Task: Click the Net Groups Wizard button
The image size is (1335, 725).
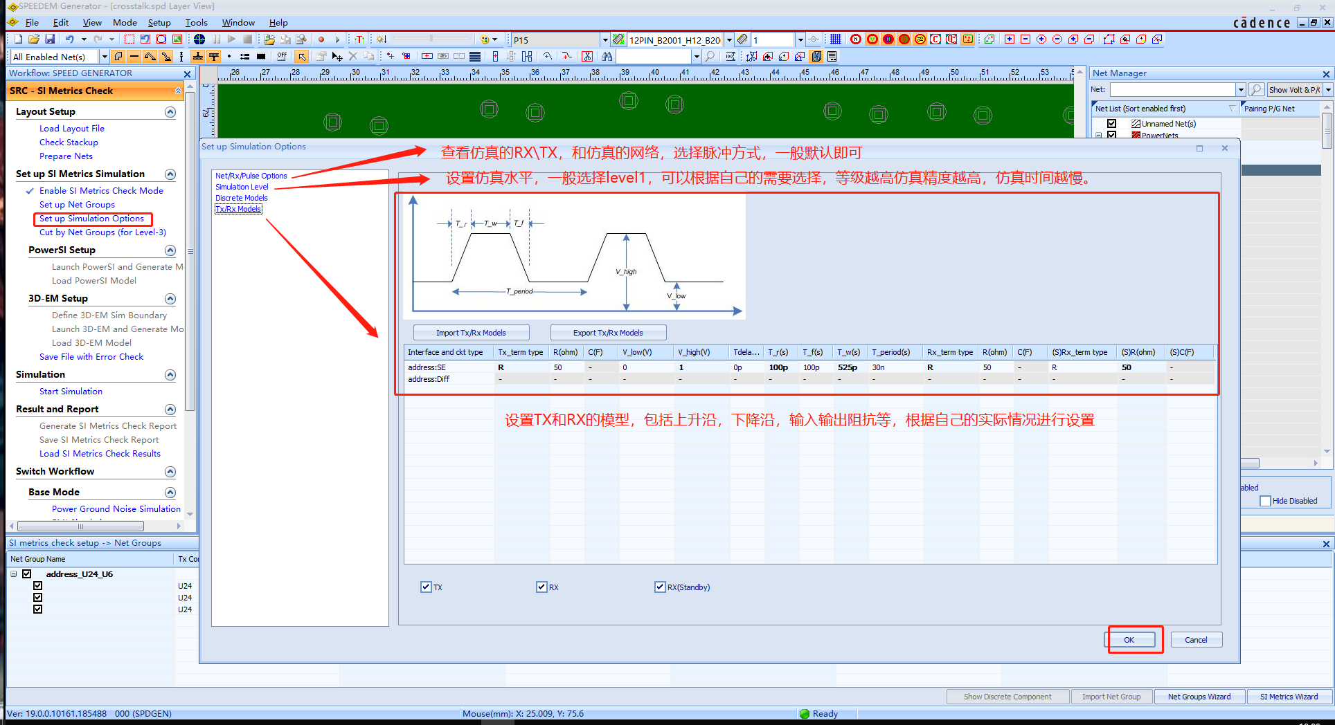Action: click(1199, 697)
